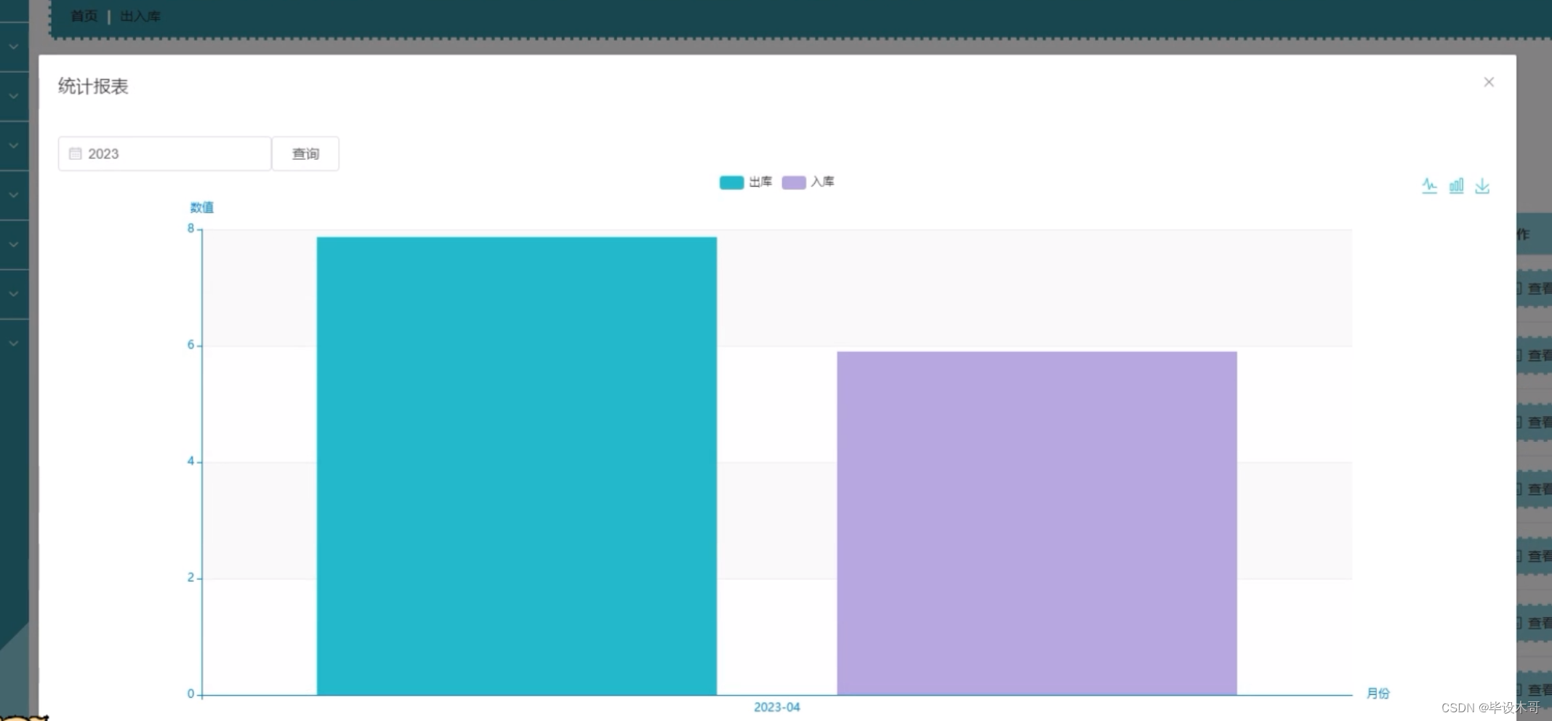Viewport: 1552px width, 721px height.
Task: Download chart as image icon
Action: pyautogui.click(x=1482, y=186)
